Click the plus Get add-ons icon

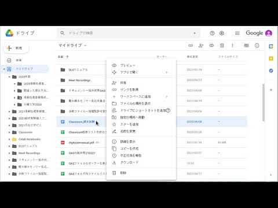(x=271, y=90)
